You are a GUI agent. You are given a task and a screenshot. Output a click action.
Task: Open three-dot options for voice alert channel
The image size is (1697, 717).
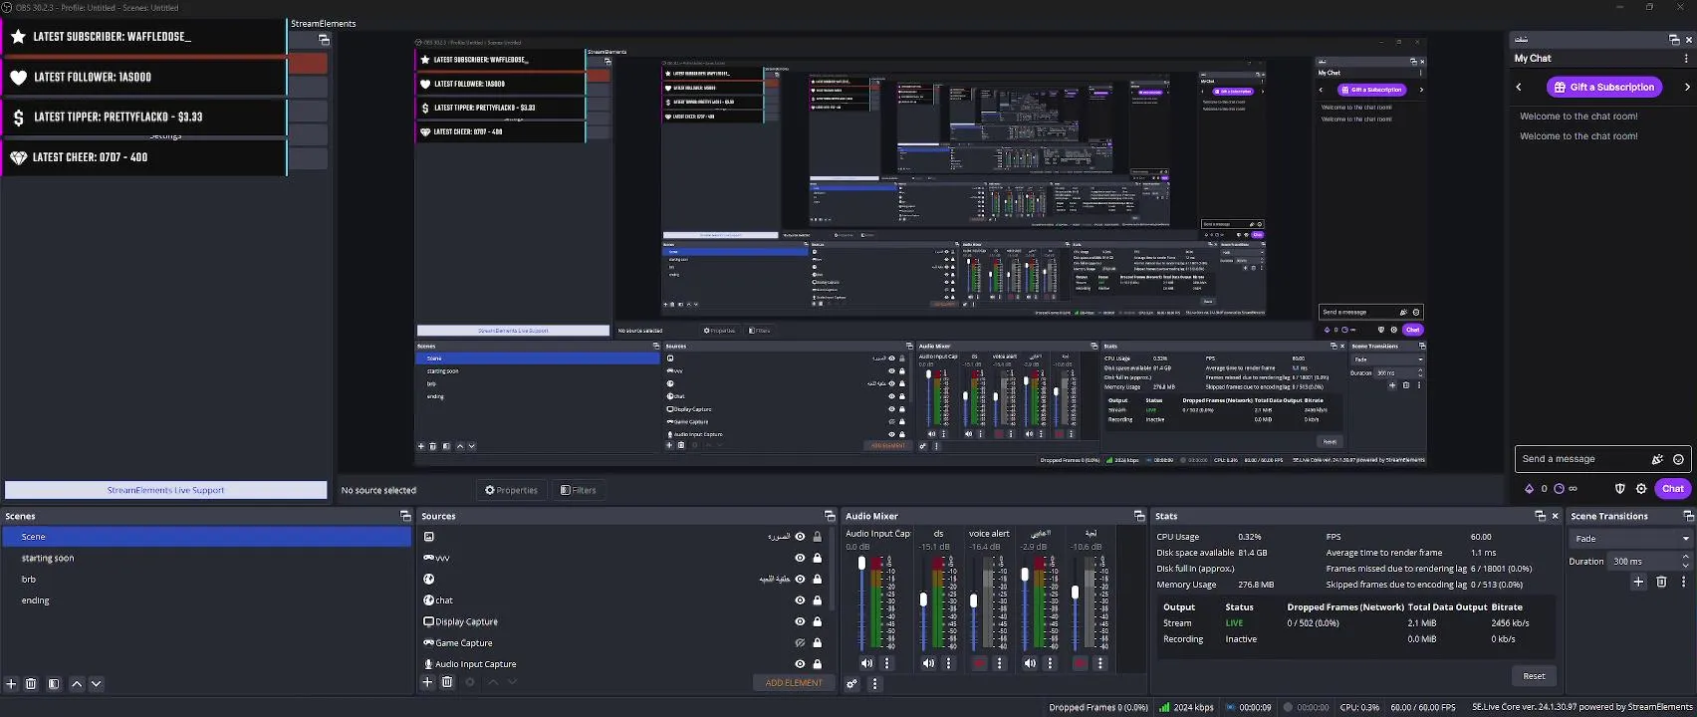tap(1000, 663)
